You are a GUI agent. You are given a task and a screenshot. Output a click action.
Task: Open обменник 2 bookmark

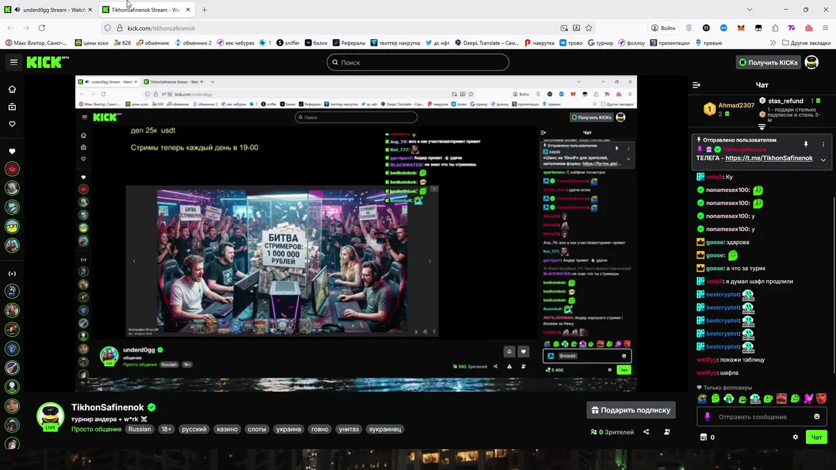click(x=192, y=43)
